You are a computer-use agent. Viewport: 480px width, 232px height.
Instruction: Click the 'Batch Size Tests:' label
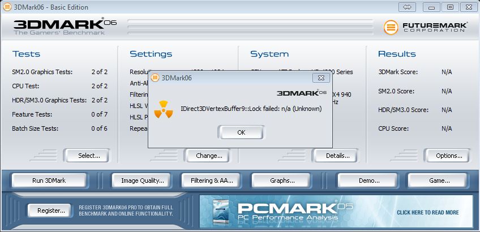coord(35,128)
